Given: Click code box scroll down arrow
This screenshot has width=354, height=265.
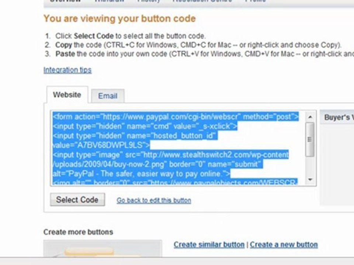Looking at the screenshot, I should tap(310, 180).
